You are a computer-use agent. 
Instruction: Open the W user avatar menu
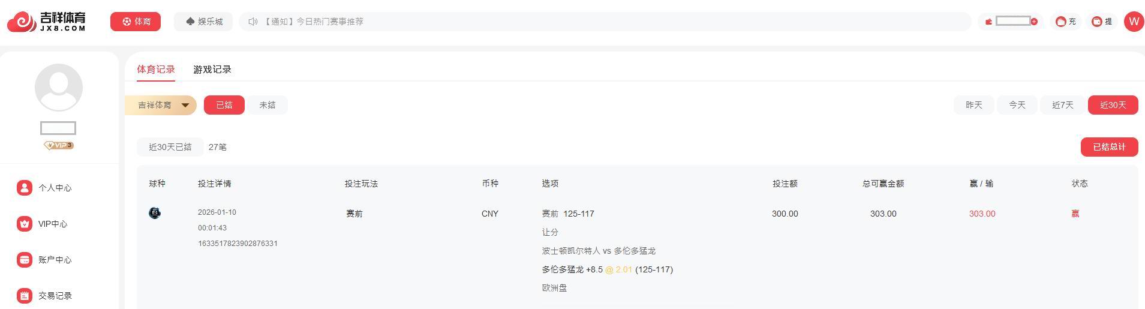pyautogui.click(x=1133, y=22)
